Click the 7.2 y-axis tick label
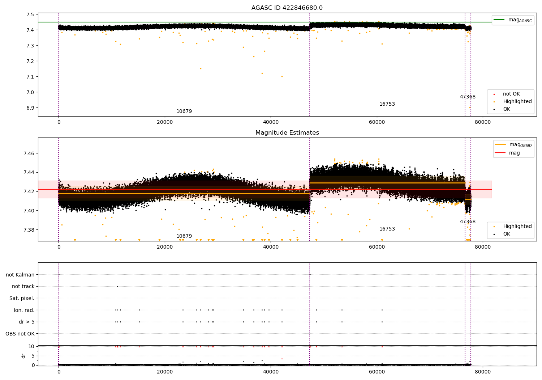This screenshot has width=542, height=380. pyautogui.click(x=31, y=61)
